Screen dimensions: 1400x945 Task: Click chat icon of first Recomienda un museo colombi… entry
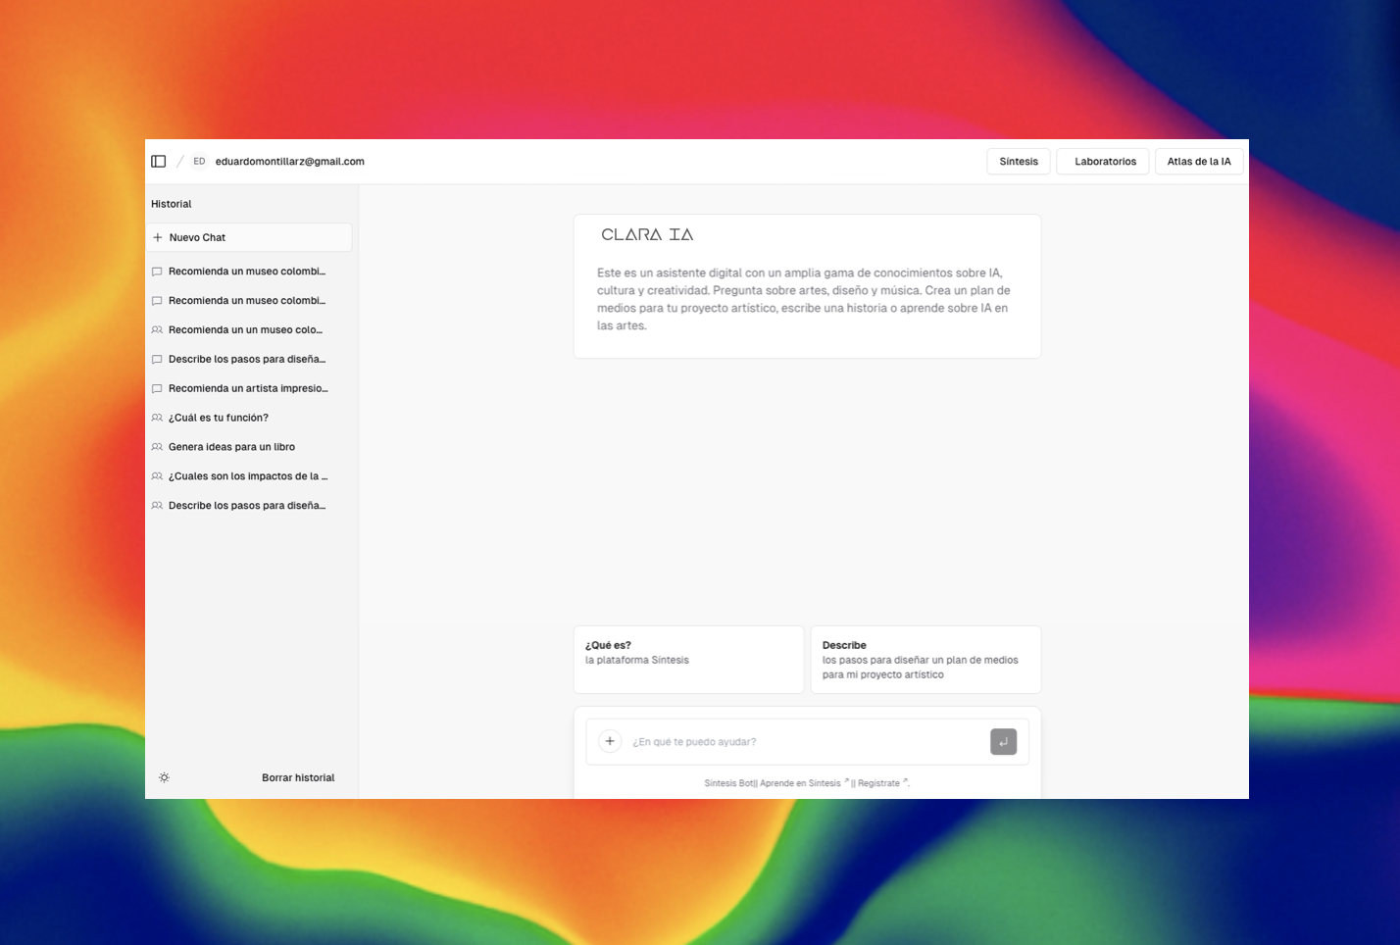coord(157,272)
